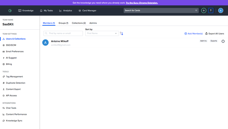Open the user avatar menu in header

[221, 11]
